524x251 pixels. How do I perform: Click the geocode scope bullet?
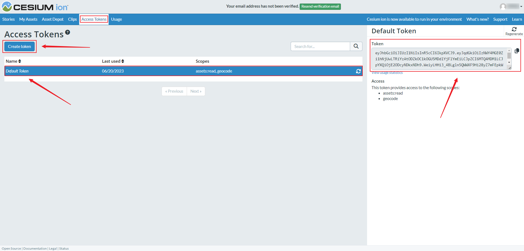[x=390, y=99]
